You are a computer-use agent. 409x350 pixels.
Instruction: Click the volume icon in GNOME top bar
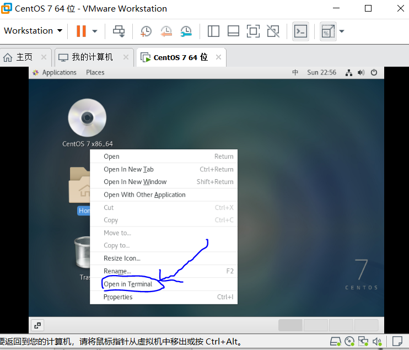click(x=361, y=73)
